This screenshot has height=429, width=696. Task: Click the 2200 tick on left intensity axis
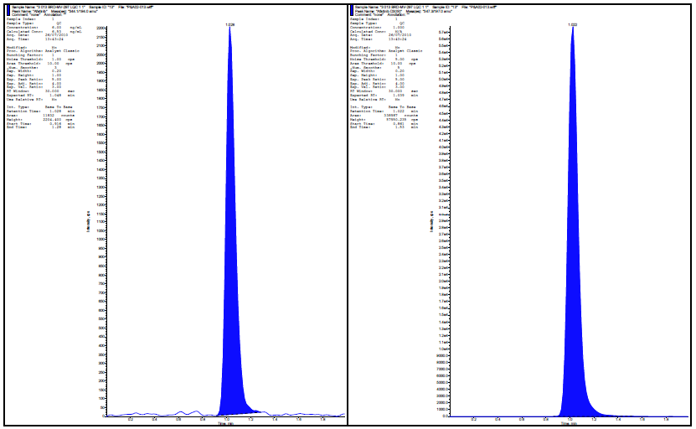coord(100,28)
